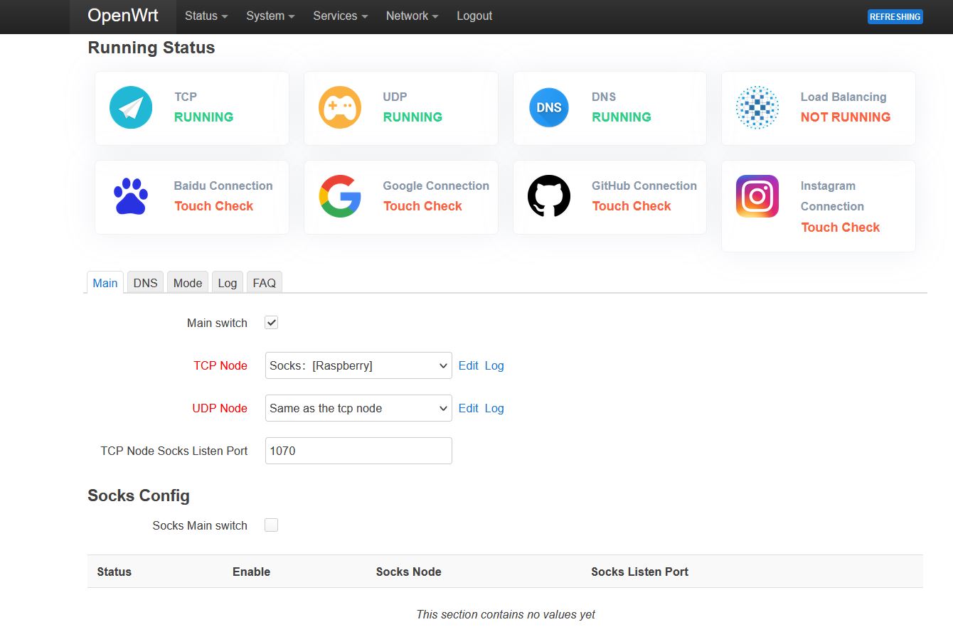This screenshot has height=627, width=953.
Task: Click the Google Connection icon
Action: [x=339, y=196]
